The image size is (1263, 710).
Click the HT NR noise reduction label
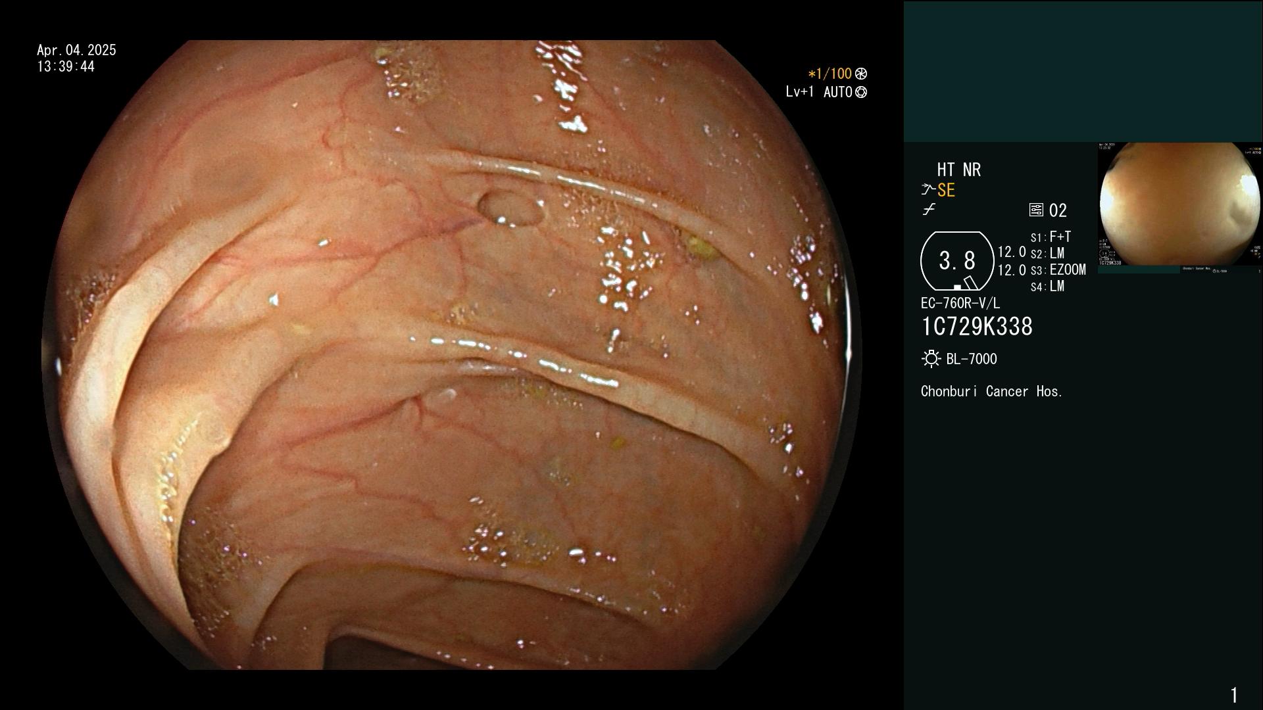pos(959,170)
